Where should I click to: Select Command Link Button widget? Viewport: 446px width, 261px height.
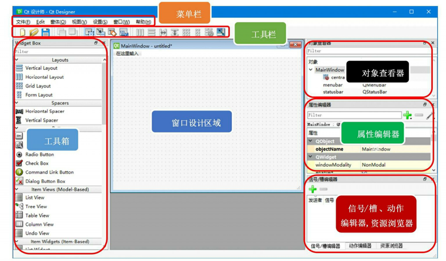[49, 173]
